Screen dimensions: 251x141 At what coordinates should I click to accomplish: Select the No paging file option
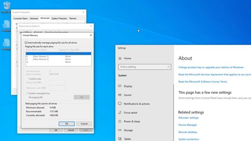27,97
